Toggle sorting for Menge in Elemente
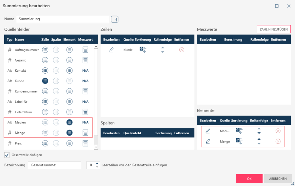 tap(239, 141)
